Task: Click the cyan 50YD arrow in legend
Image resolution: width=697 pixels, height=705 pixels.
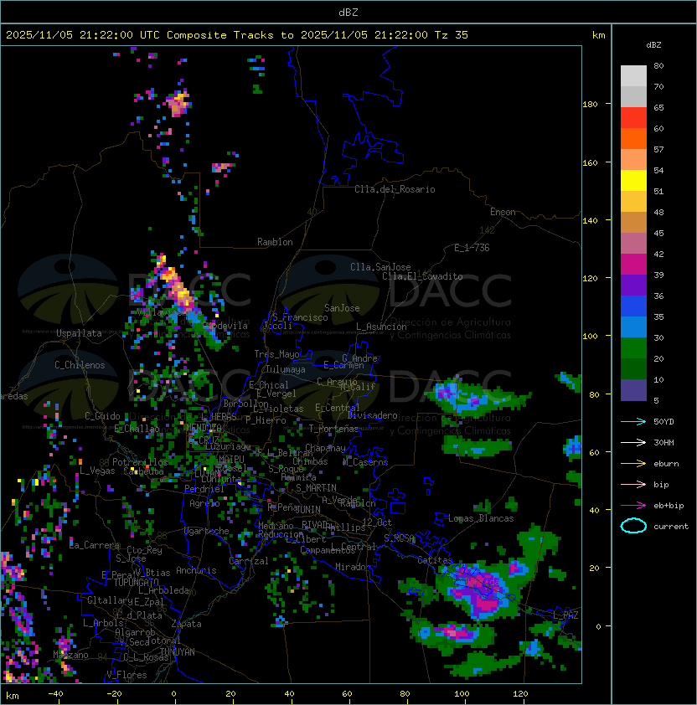Action: coord(633,422)
